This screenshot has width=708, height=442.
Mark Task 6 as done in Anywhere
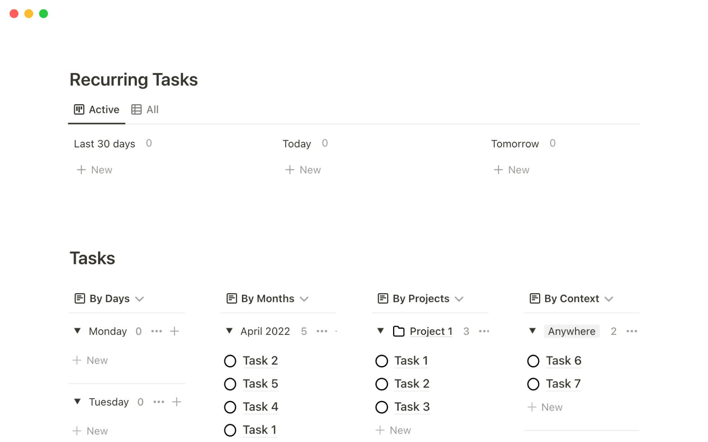pyautogui.click(x=533, y=361)
